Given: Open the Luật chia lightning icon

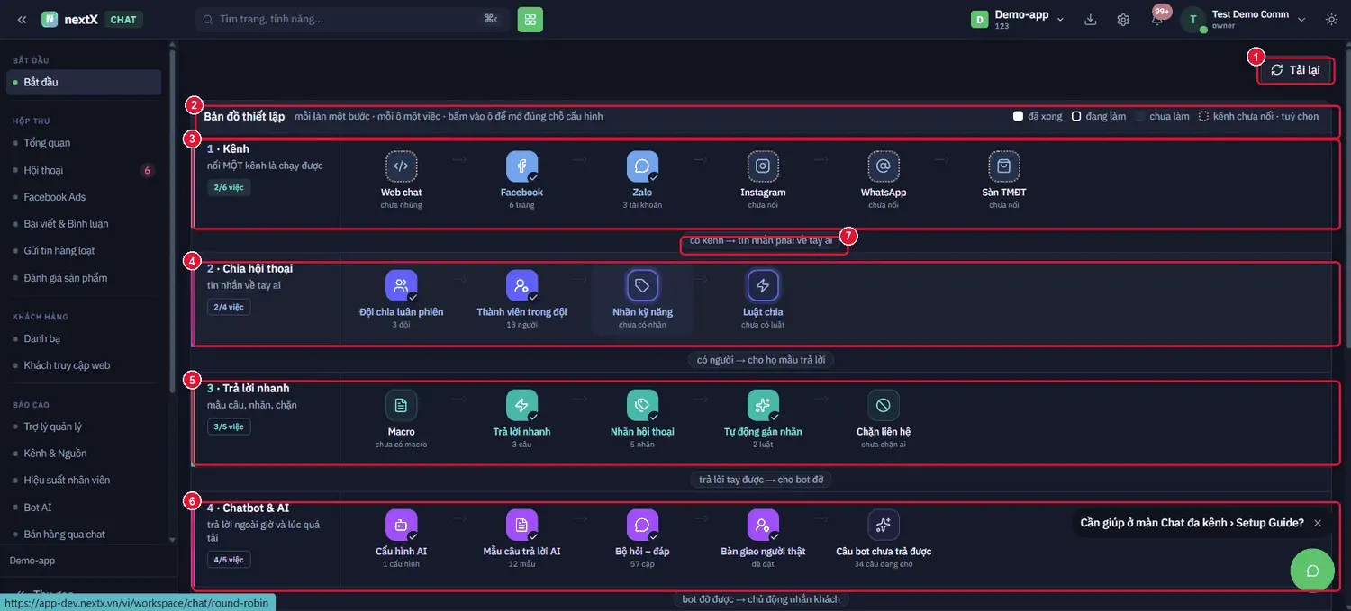Looking at the screenshot, I should (x=763, y=286).
